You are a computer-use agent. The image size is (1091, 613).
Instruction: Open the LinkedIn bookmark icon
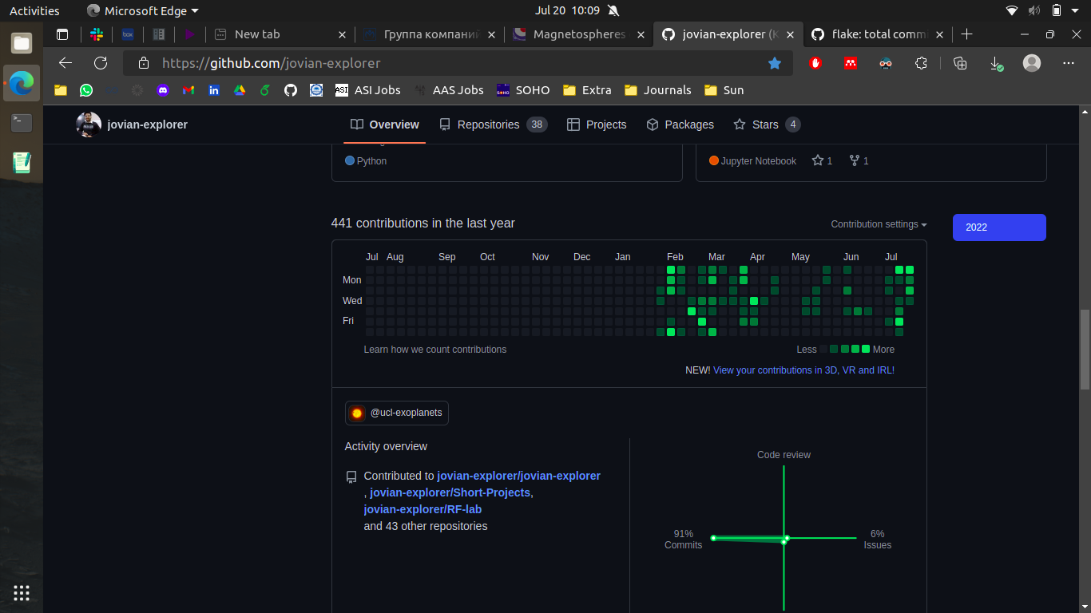point(214,90)
